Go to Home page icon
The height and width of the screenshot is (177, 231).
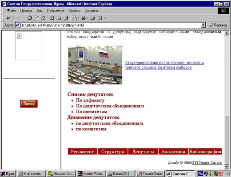coord(43,18)
